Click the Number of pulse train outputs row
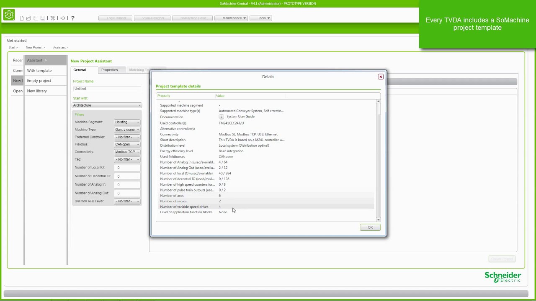The width and height of the screenshot is (536, 301). point(266,190)
